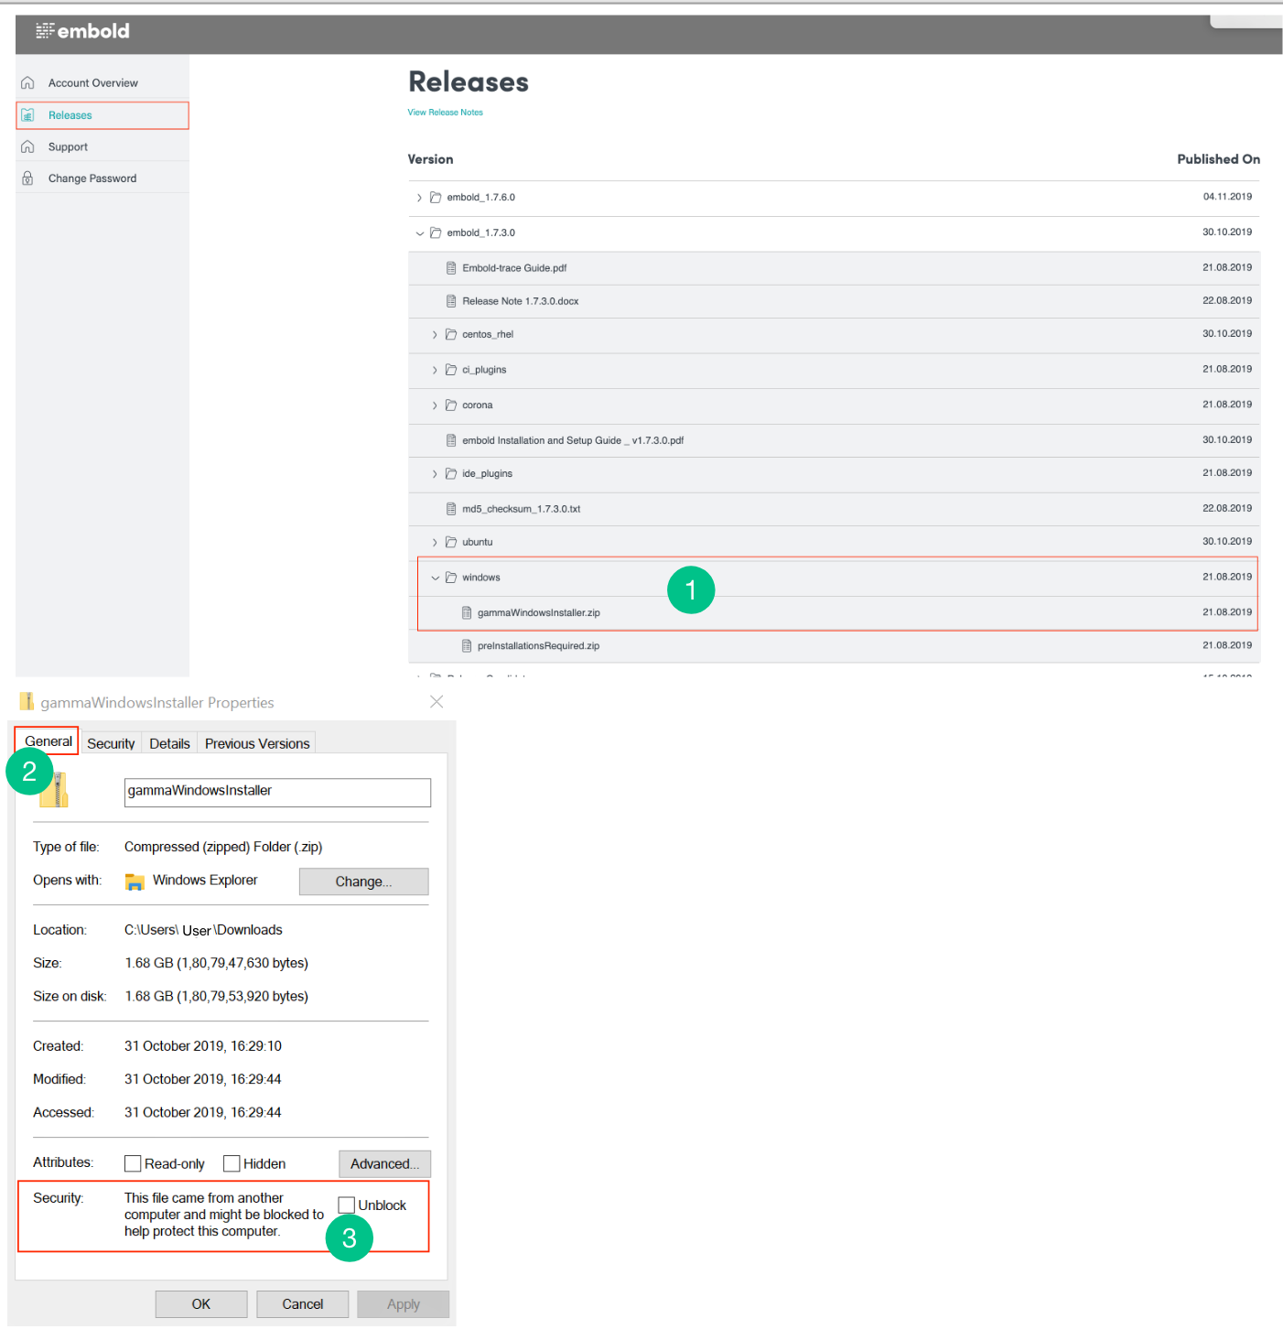The image size is (1283, 1340).
Task: Close the gammaWindowsInstaller Properties dialog
Action: tap(437, 702)
